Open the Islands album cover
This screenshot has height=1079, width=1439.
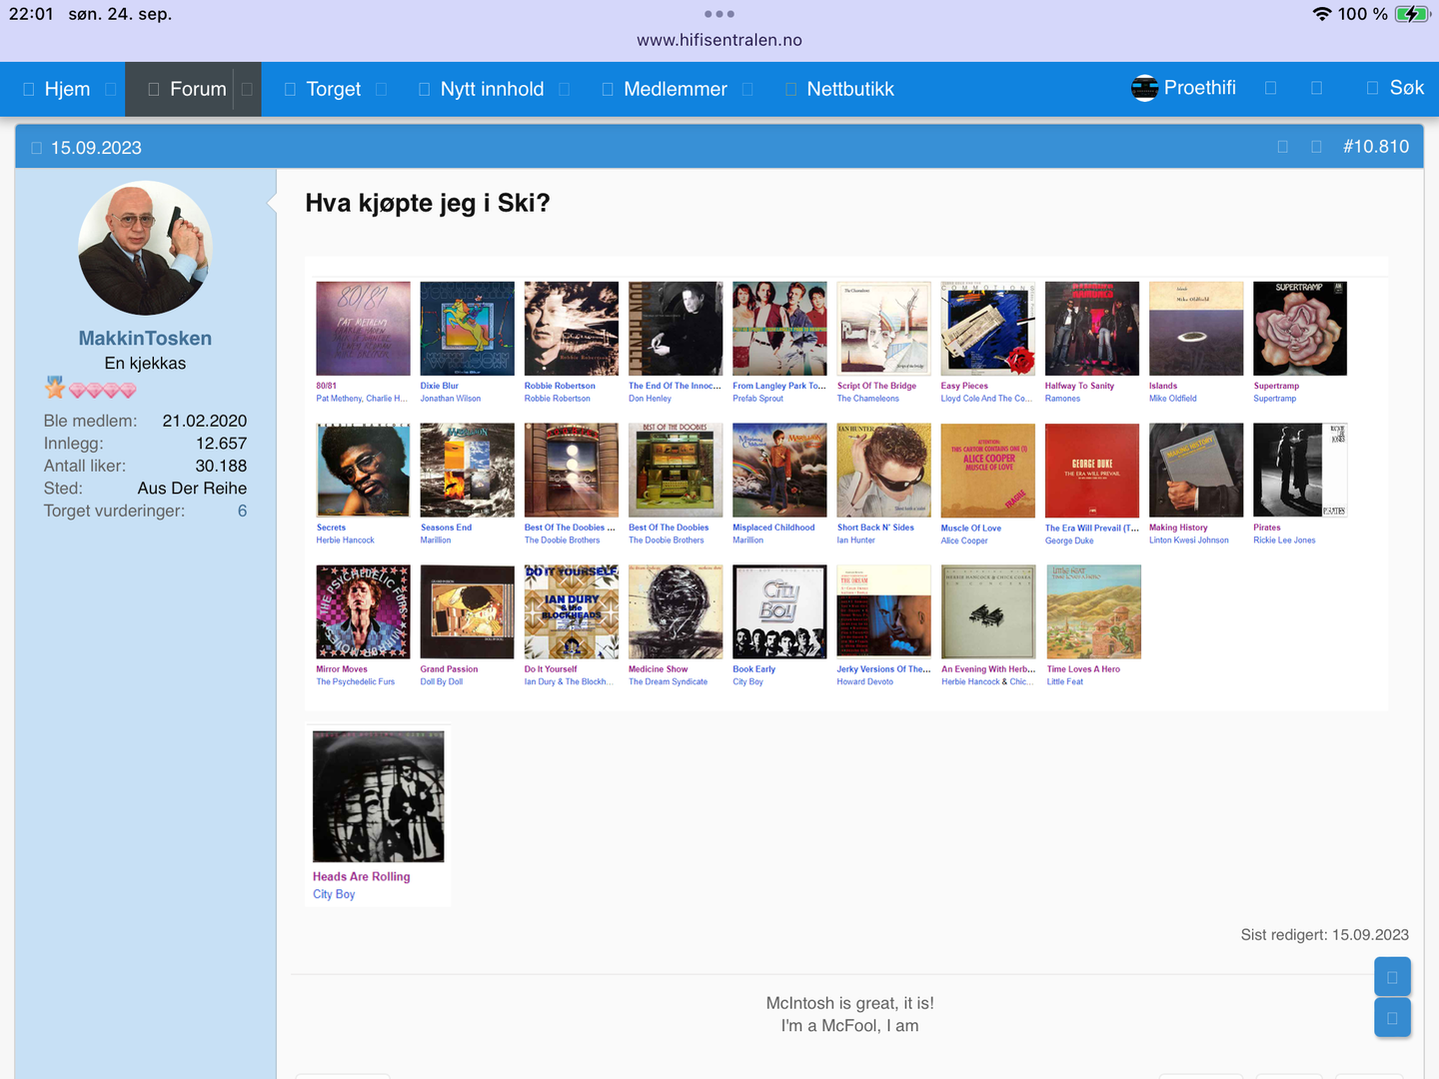pyautogui.click(x=1196, y=329)
